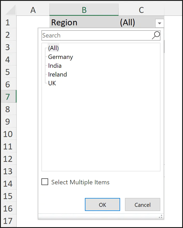The image size is (183, 228).
Task: Select the Ireland filter item
Action: tap(57, 74)
